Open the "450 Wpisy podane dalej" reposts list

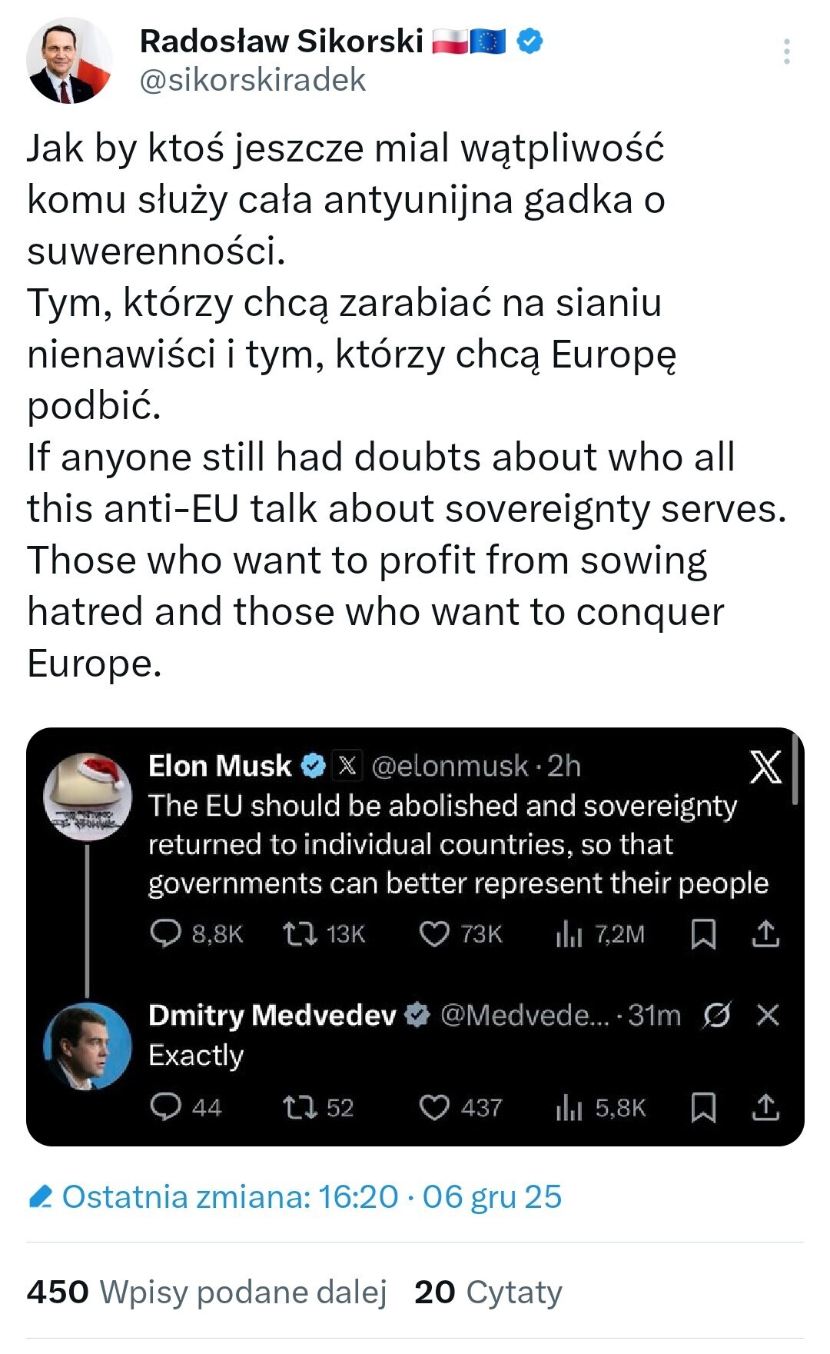coord(207,1292)
